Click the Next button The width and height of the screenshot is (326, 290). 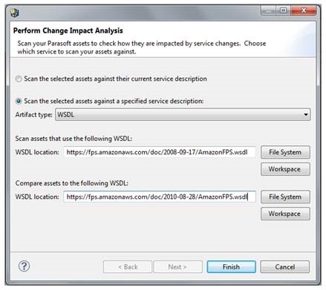(177, 267)
